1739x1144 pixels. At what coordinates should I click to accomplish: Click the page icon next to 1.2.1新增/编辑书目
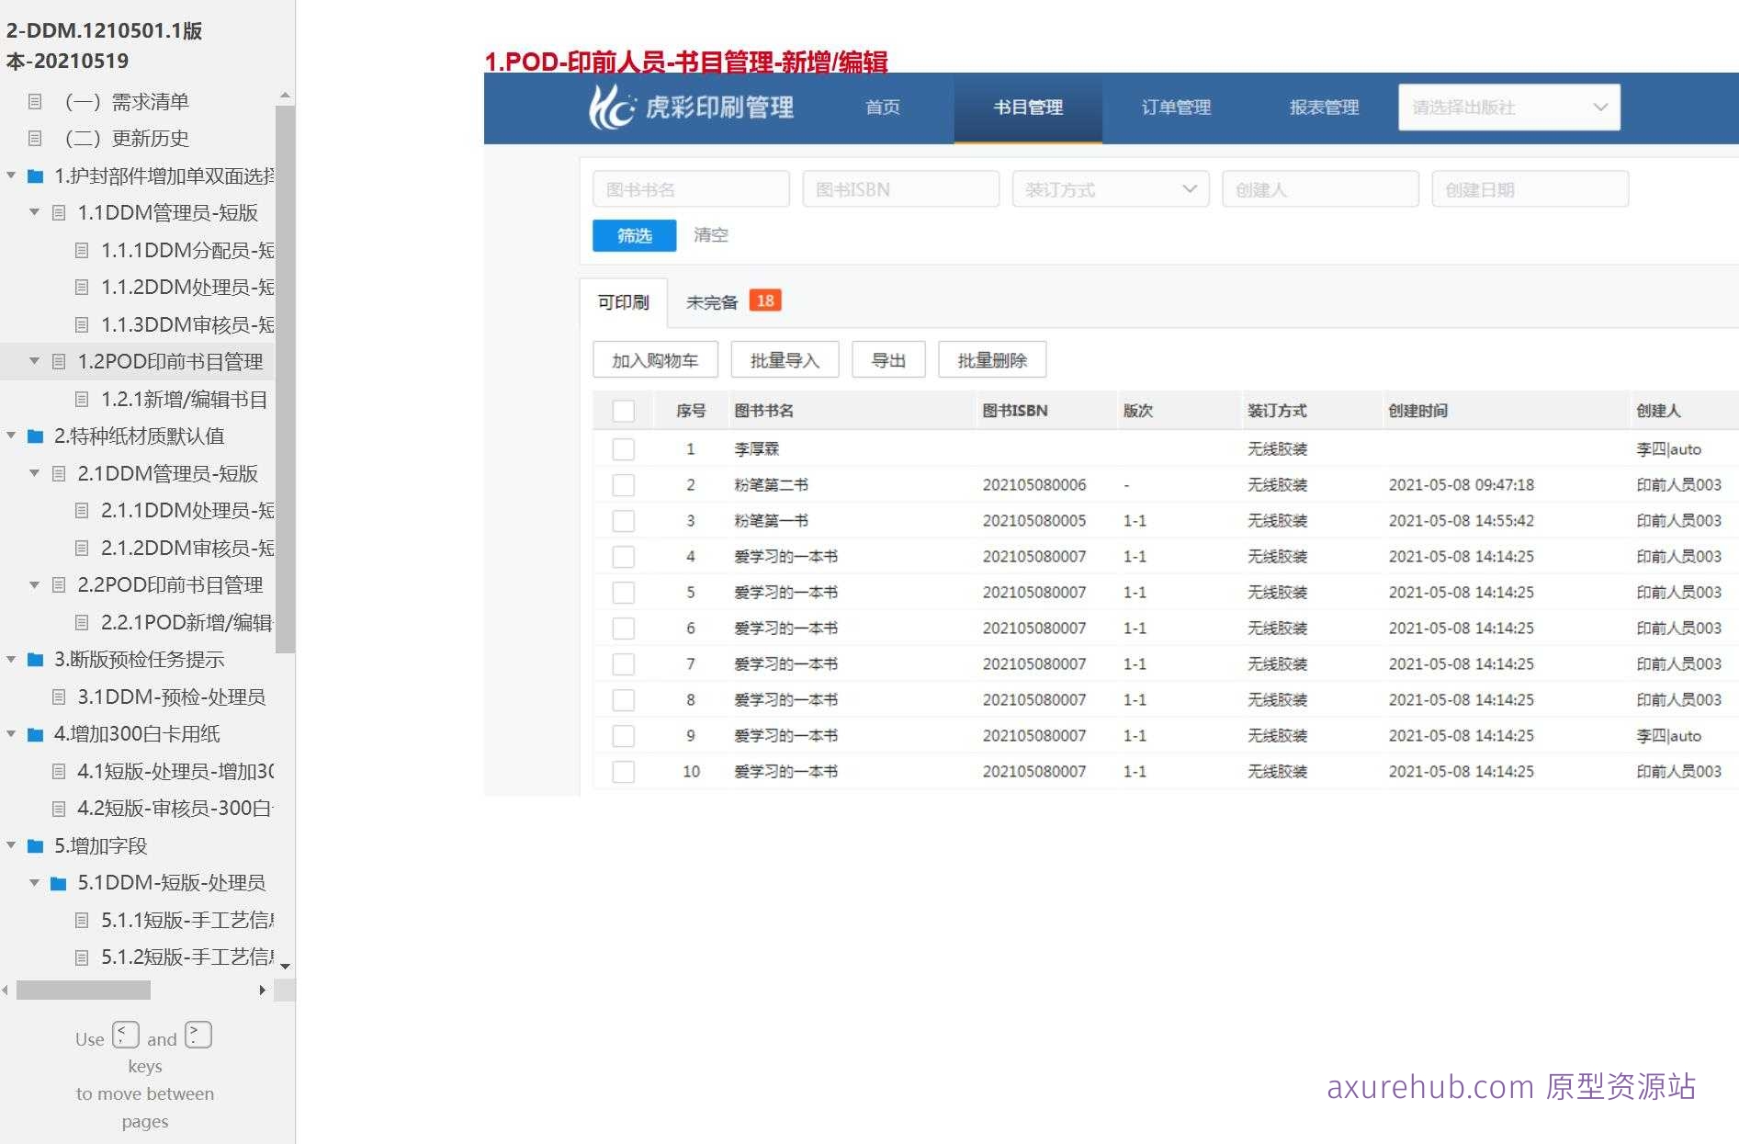(82, 399)
